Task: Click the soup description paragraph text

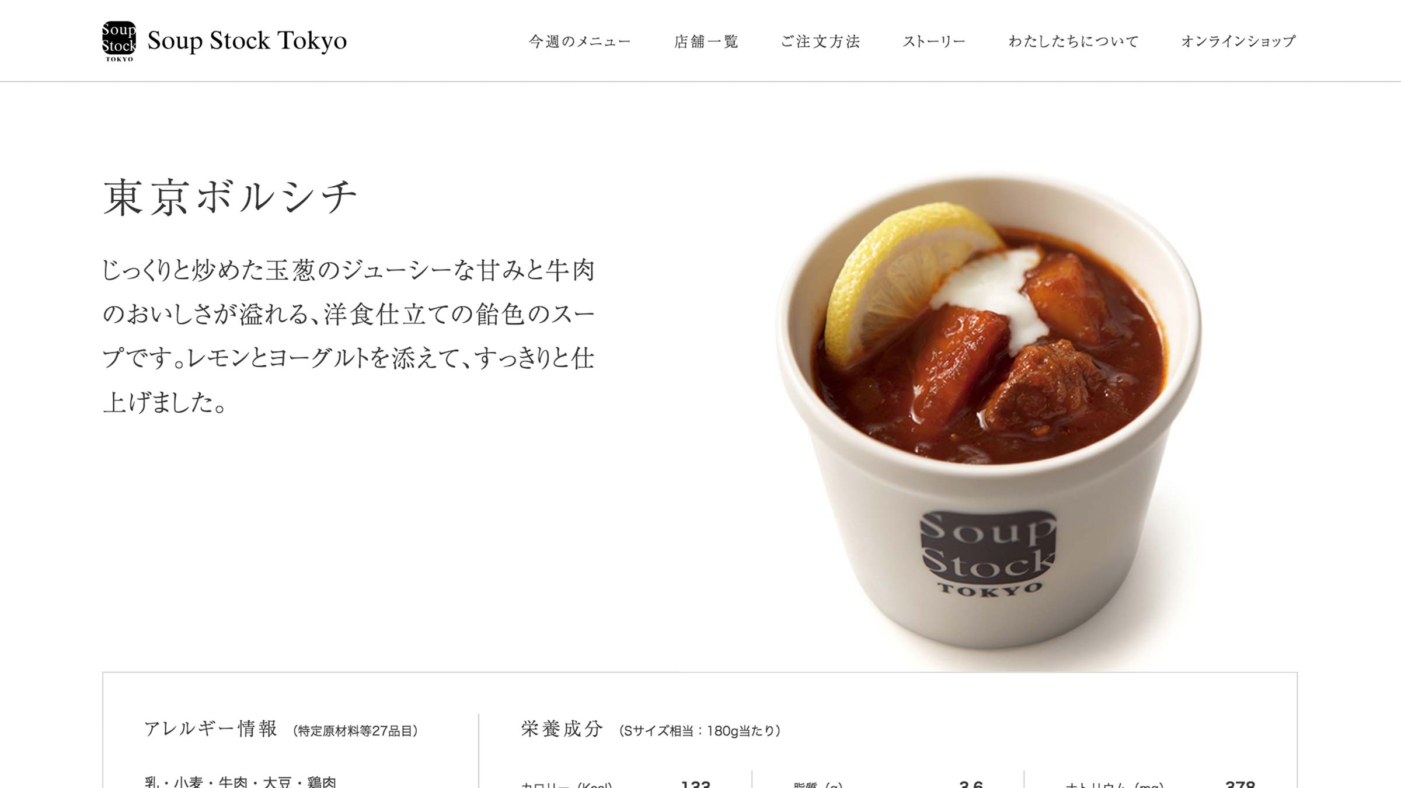Action: (348, 336)
